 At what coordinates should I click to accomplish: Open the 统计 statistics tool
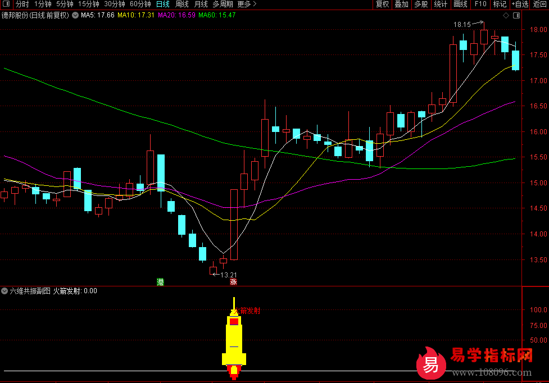point(441,4)
